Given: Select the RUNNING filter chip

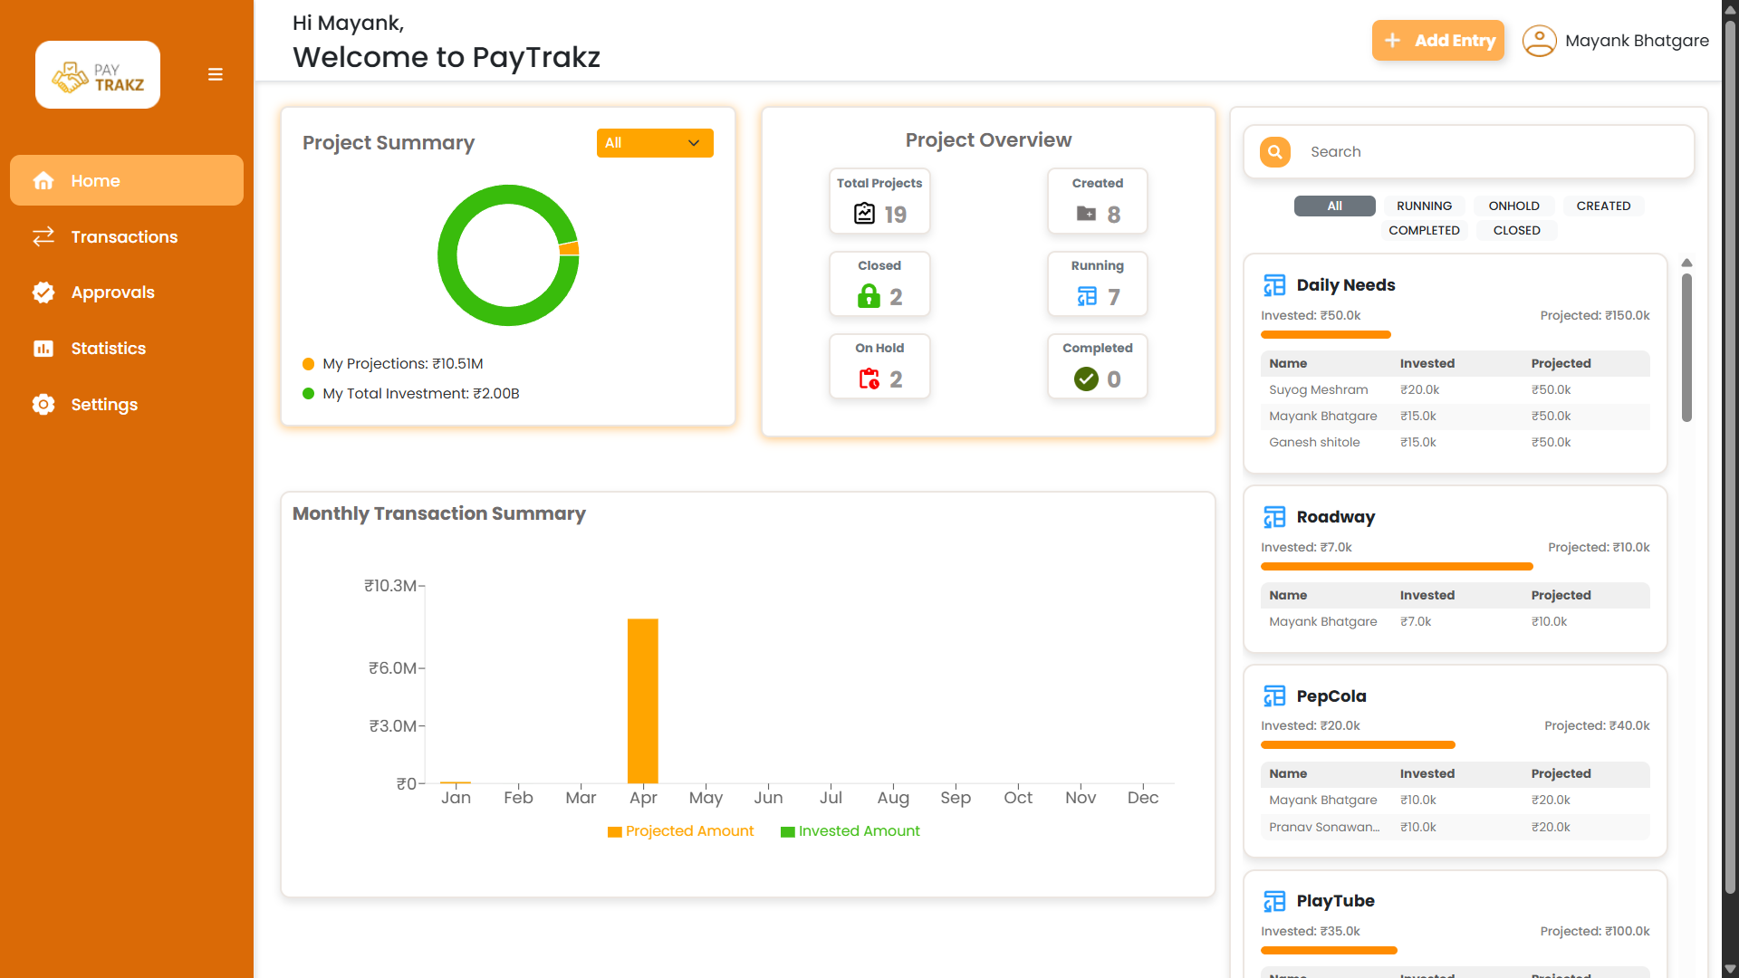Looking at the screenshot, I should pyautogui.click(x=1424, y=206).
